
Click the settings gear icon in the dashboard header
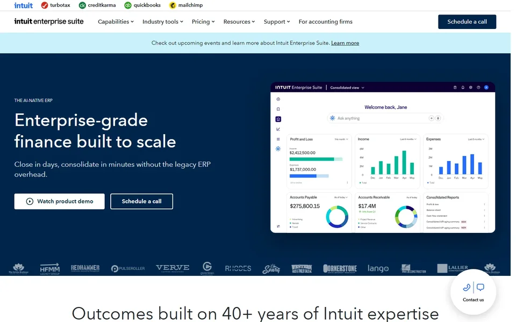471,87
